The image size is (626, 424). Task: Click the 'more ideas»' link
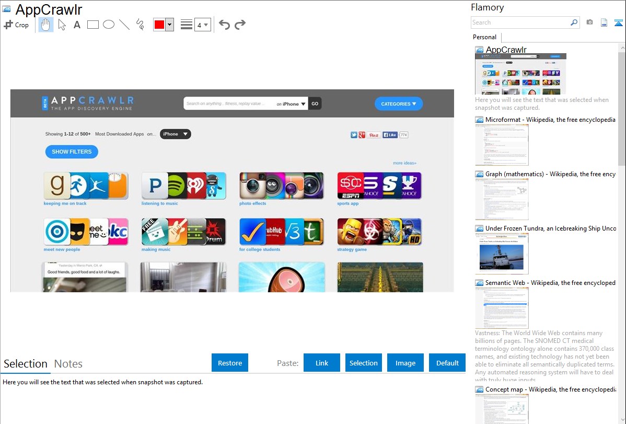(x=404, y=163)
